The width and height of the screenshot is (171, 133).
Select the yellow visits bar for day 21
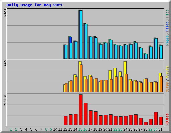click(110, 81)
